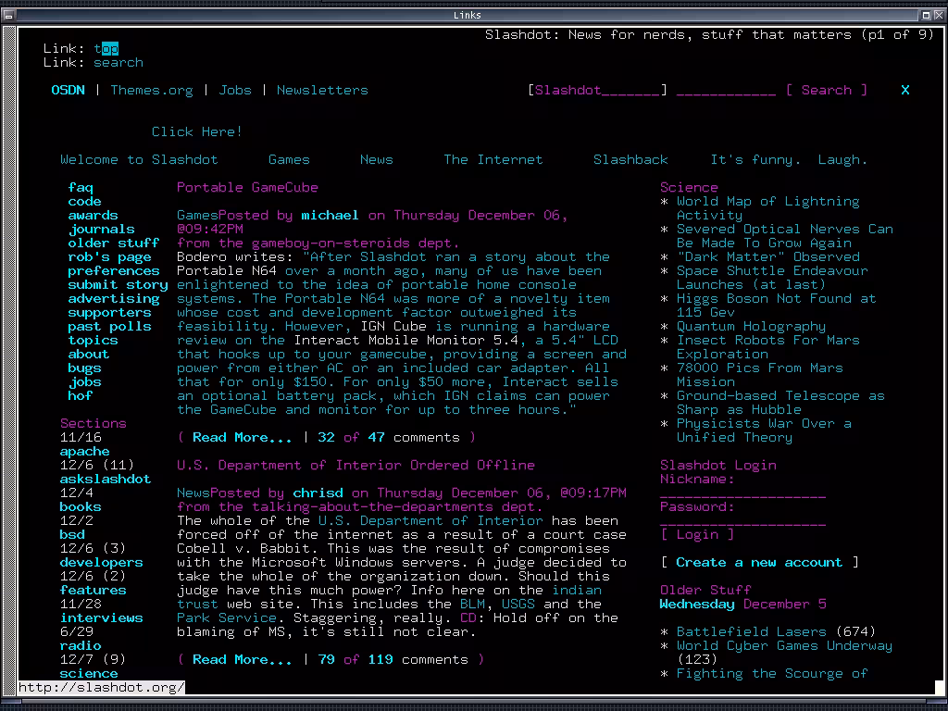Open "U.S. Department of Interior Ordered Offline" headline

(355, 465)
